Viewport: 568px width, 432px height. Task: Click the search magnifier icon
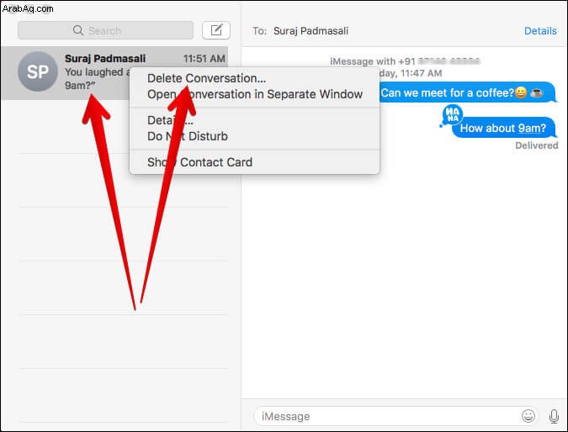point(78,30)
